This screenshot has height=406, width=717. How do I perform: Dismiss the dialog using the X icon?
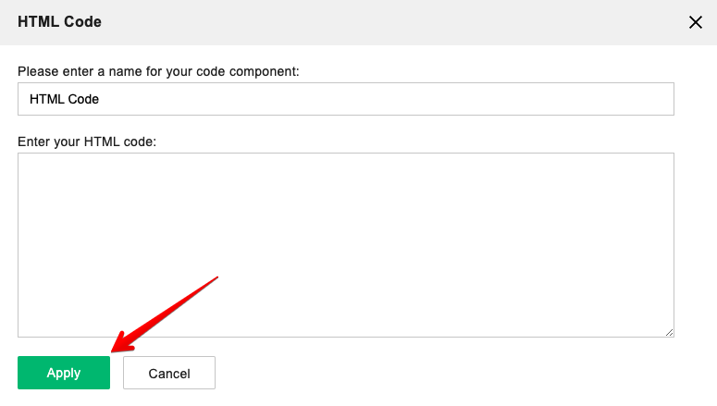pyautogui.click(x=696, y=22)
